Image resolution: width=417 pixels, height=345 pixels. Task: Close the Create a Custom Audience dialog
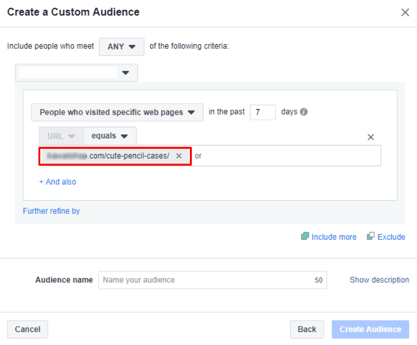click(405, 12)
